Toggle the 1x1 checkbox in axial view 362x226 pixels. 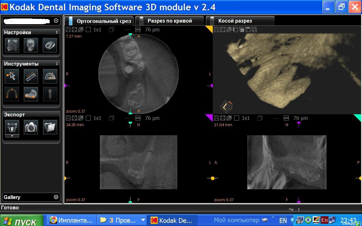88,30
